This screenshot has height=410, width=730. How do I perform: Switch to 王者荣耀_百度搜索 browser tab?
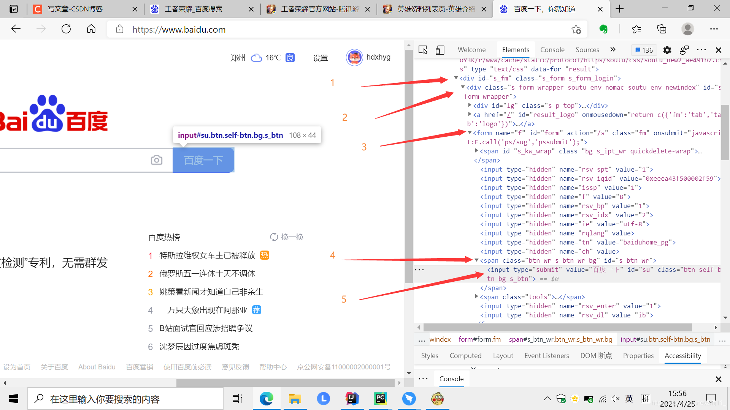(x=202, y=9)
